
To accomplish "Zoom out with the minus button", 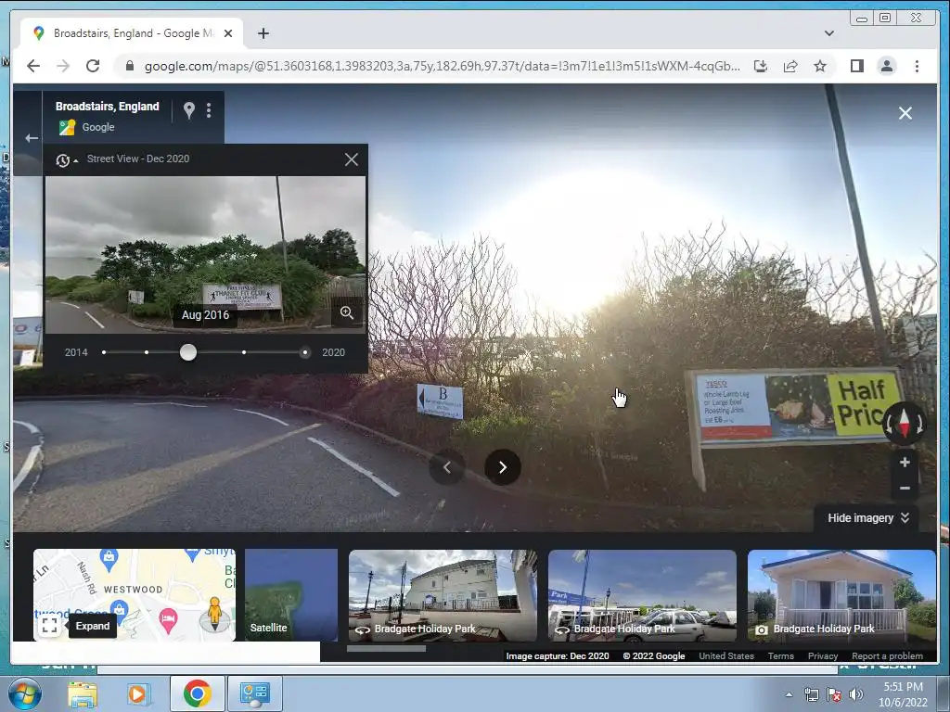I will [905, 488].
